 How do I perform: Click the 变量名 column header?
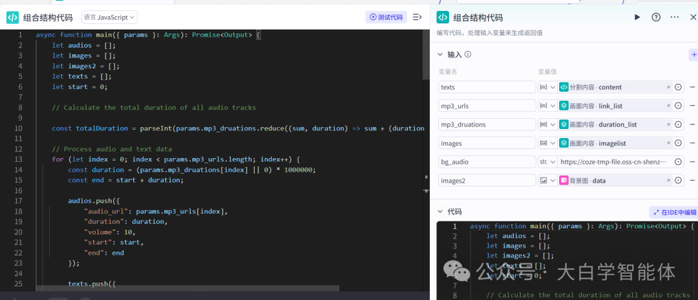447,72
